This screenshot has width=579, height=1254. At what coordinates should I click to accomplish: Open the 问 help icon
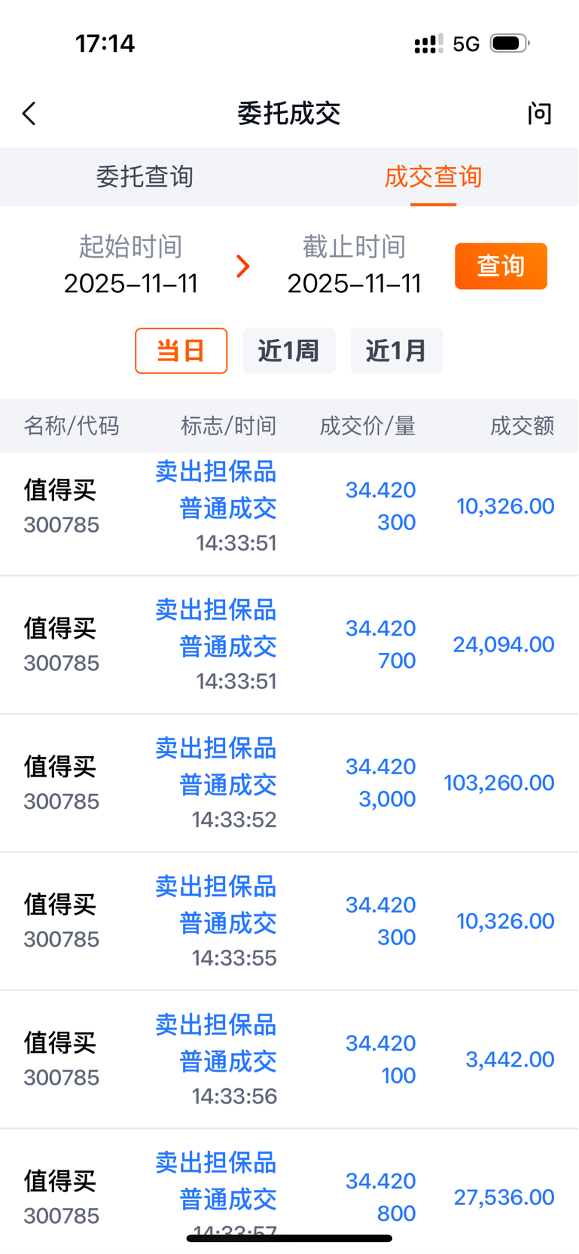click(x=539, y=114)
